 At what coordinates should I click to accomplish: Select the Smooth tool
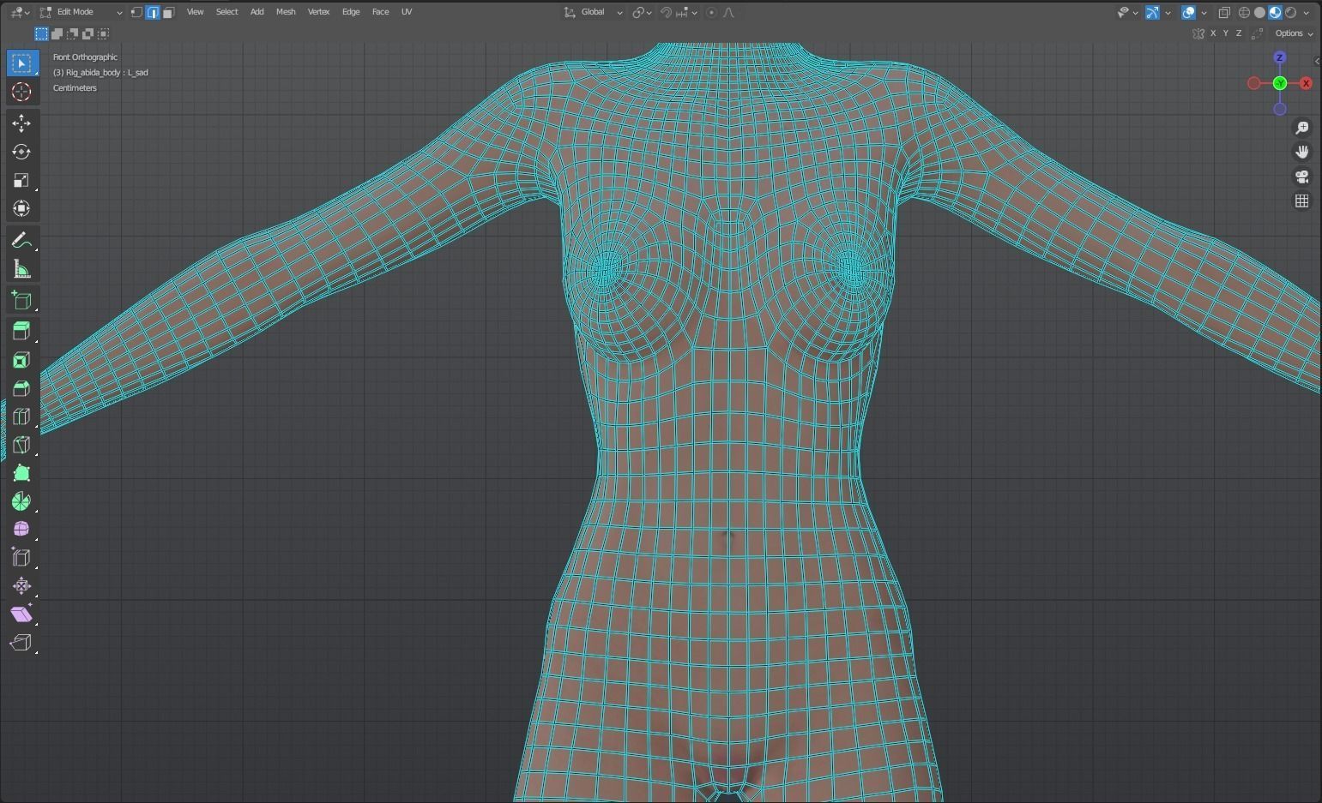pyautogui.click(x=21, y=530)
